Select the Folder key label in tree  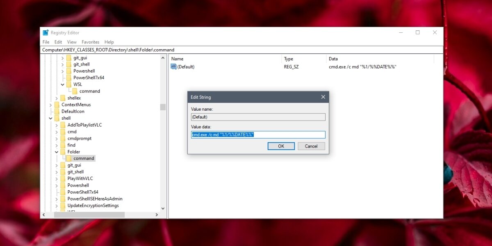pyautogui.click(x=74, y=152)
